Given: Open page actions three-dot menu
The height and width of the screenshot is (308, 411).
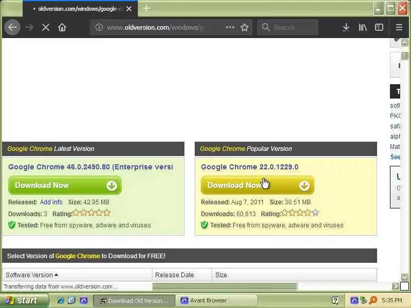Looking at the screenshot, I should tap(230, 27).
